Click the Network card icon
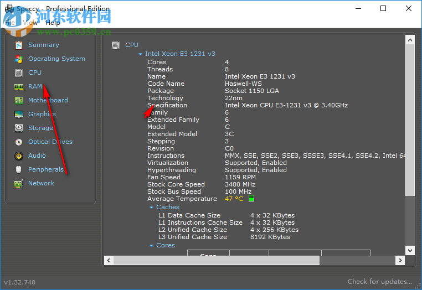Viewport: 422px width, 290px height. [x=19, y=184]
